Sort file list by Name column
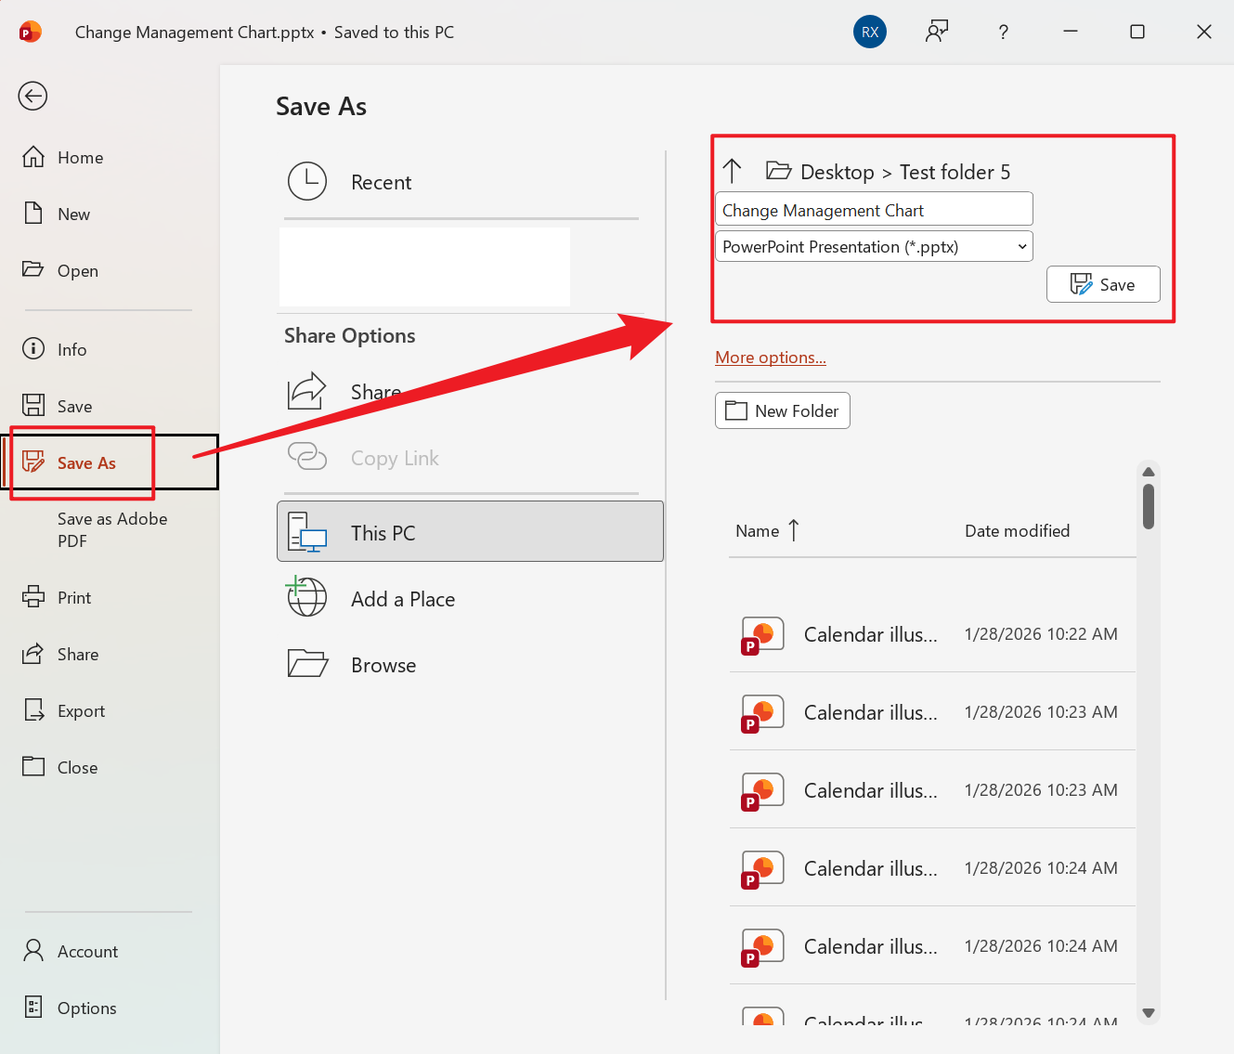Image resolution: width=1234 pixels, height=1054 pixels. [758, 531]
